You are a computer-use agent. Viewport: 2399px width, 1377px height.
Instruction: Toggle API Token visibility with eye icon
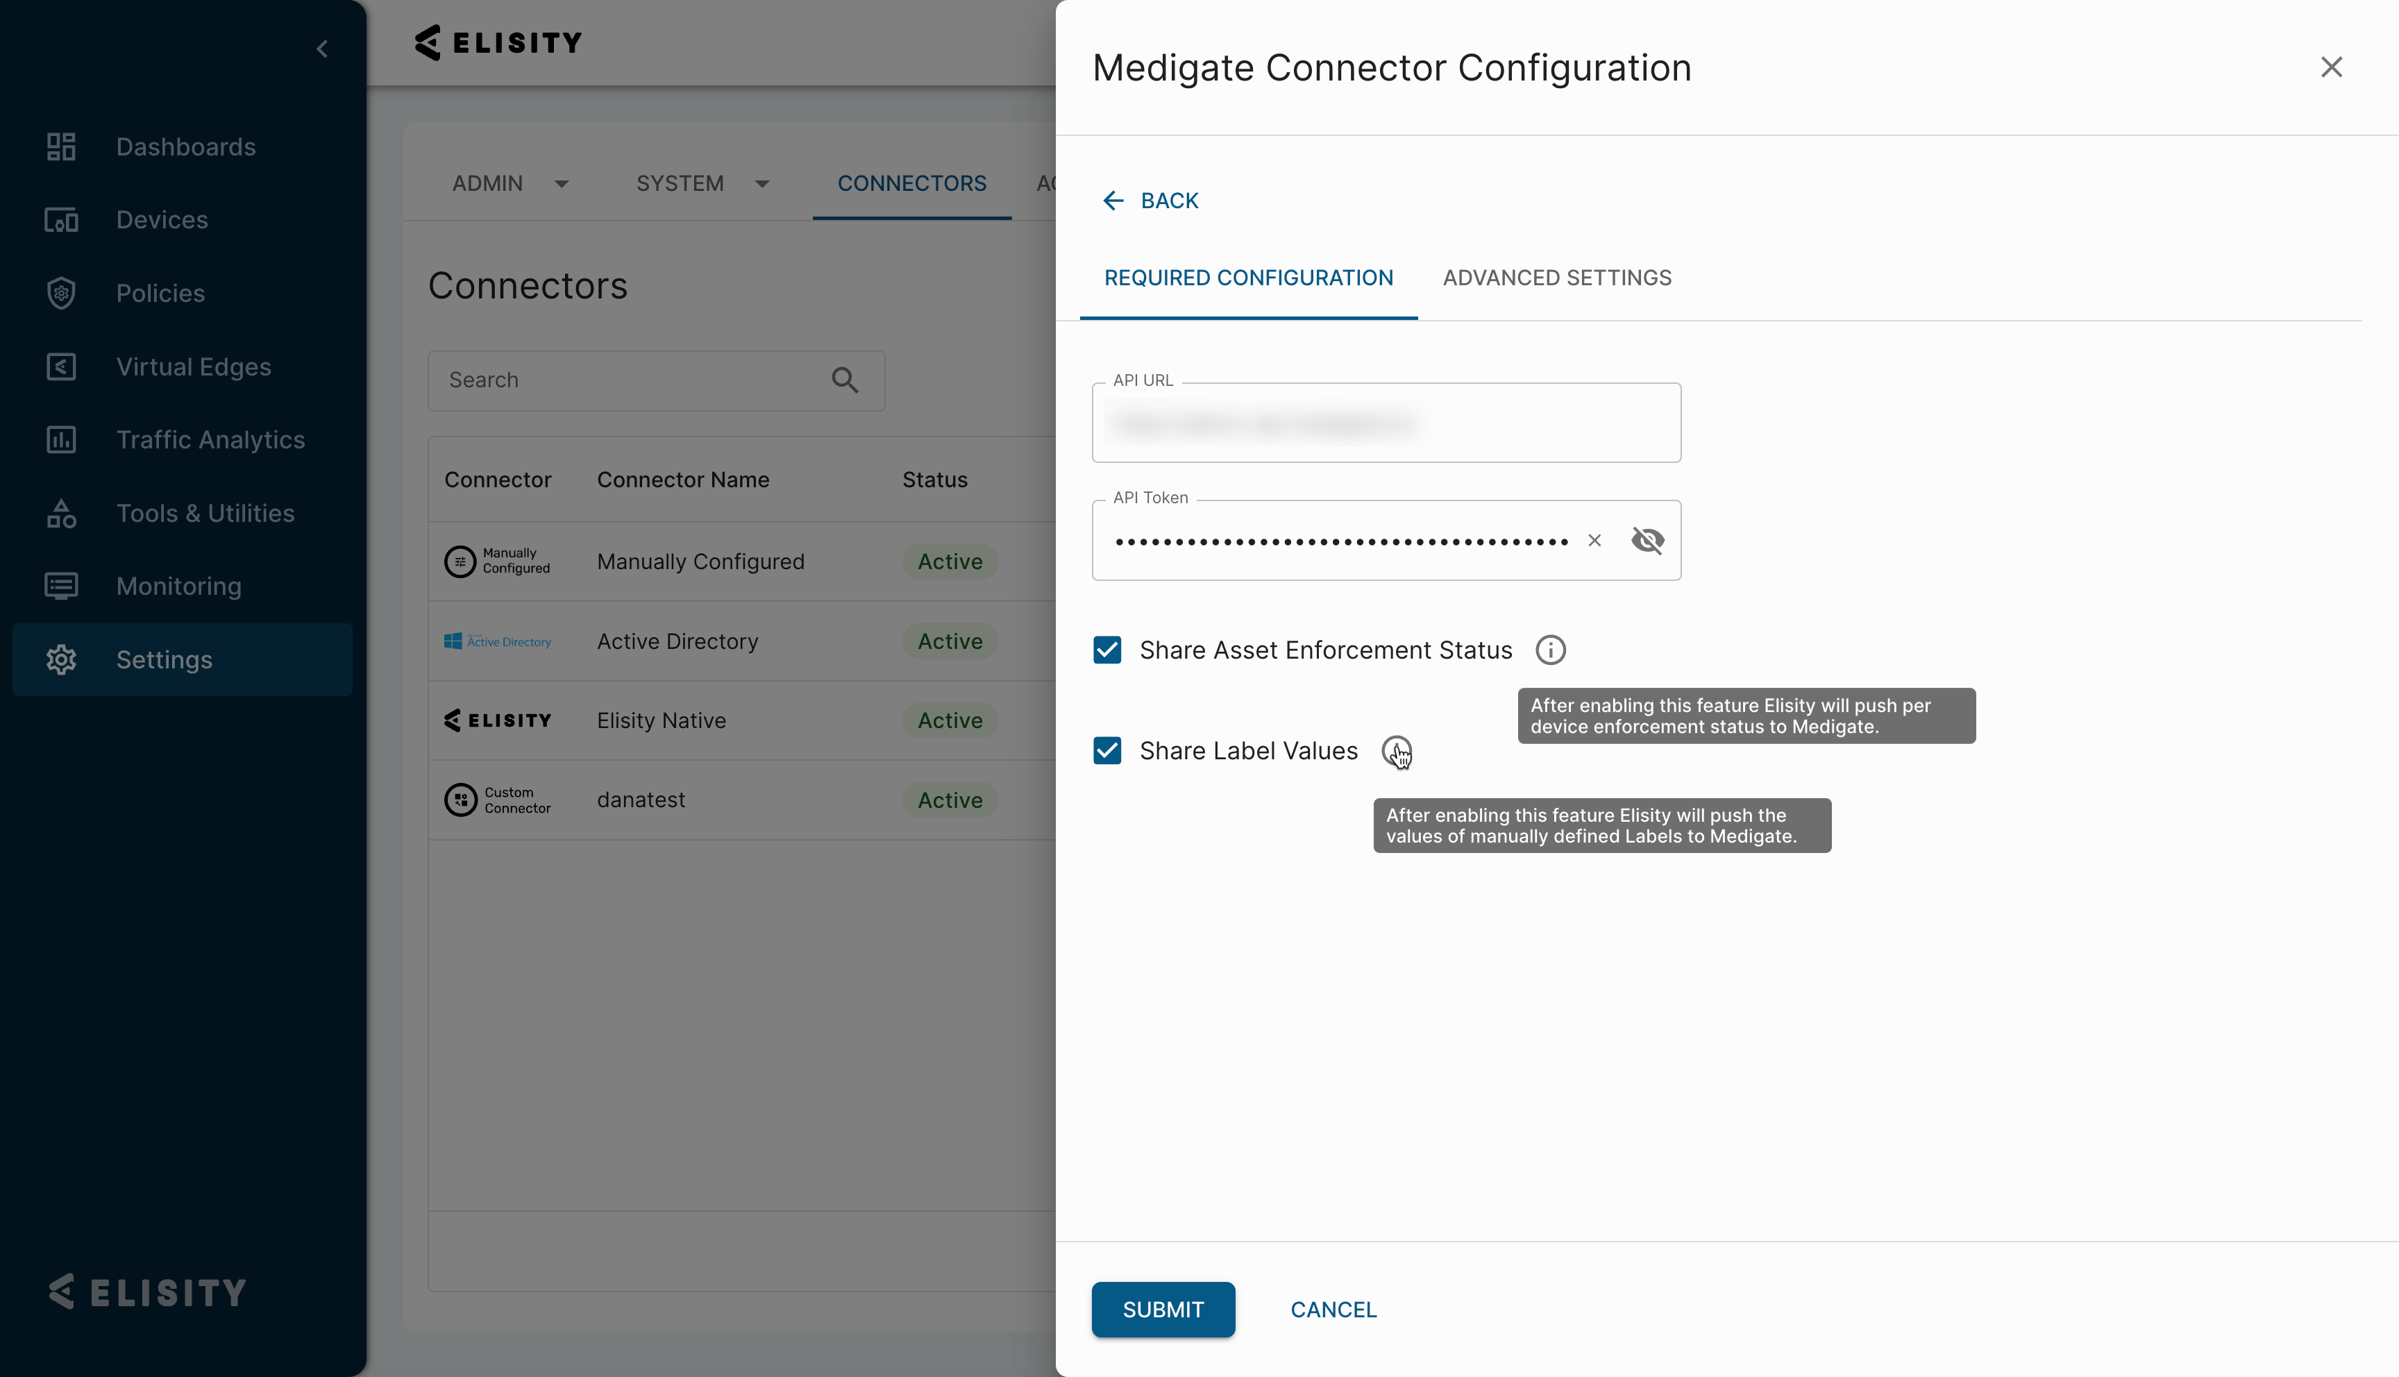coord(1647,540)
